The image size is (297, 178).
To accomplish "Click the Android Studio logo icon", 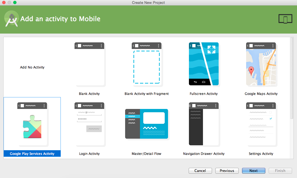I will [x=11, y=19].
